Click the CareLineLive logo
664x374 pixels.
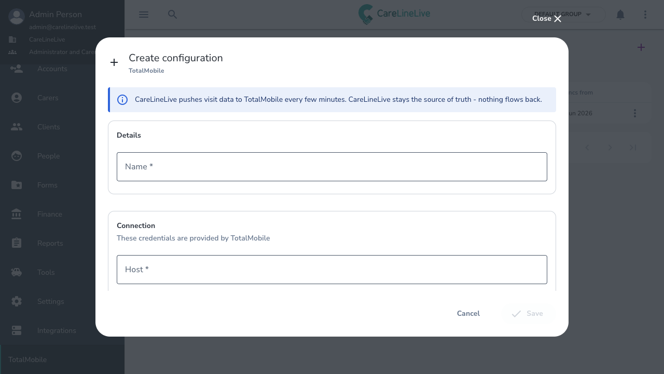pos(394,15)
